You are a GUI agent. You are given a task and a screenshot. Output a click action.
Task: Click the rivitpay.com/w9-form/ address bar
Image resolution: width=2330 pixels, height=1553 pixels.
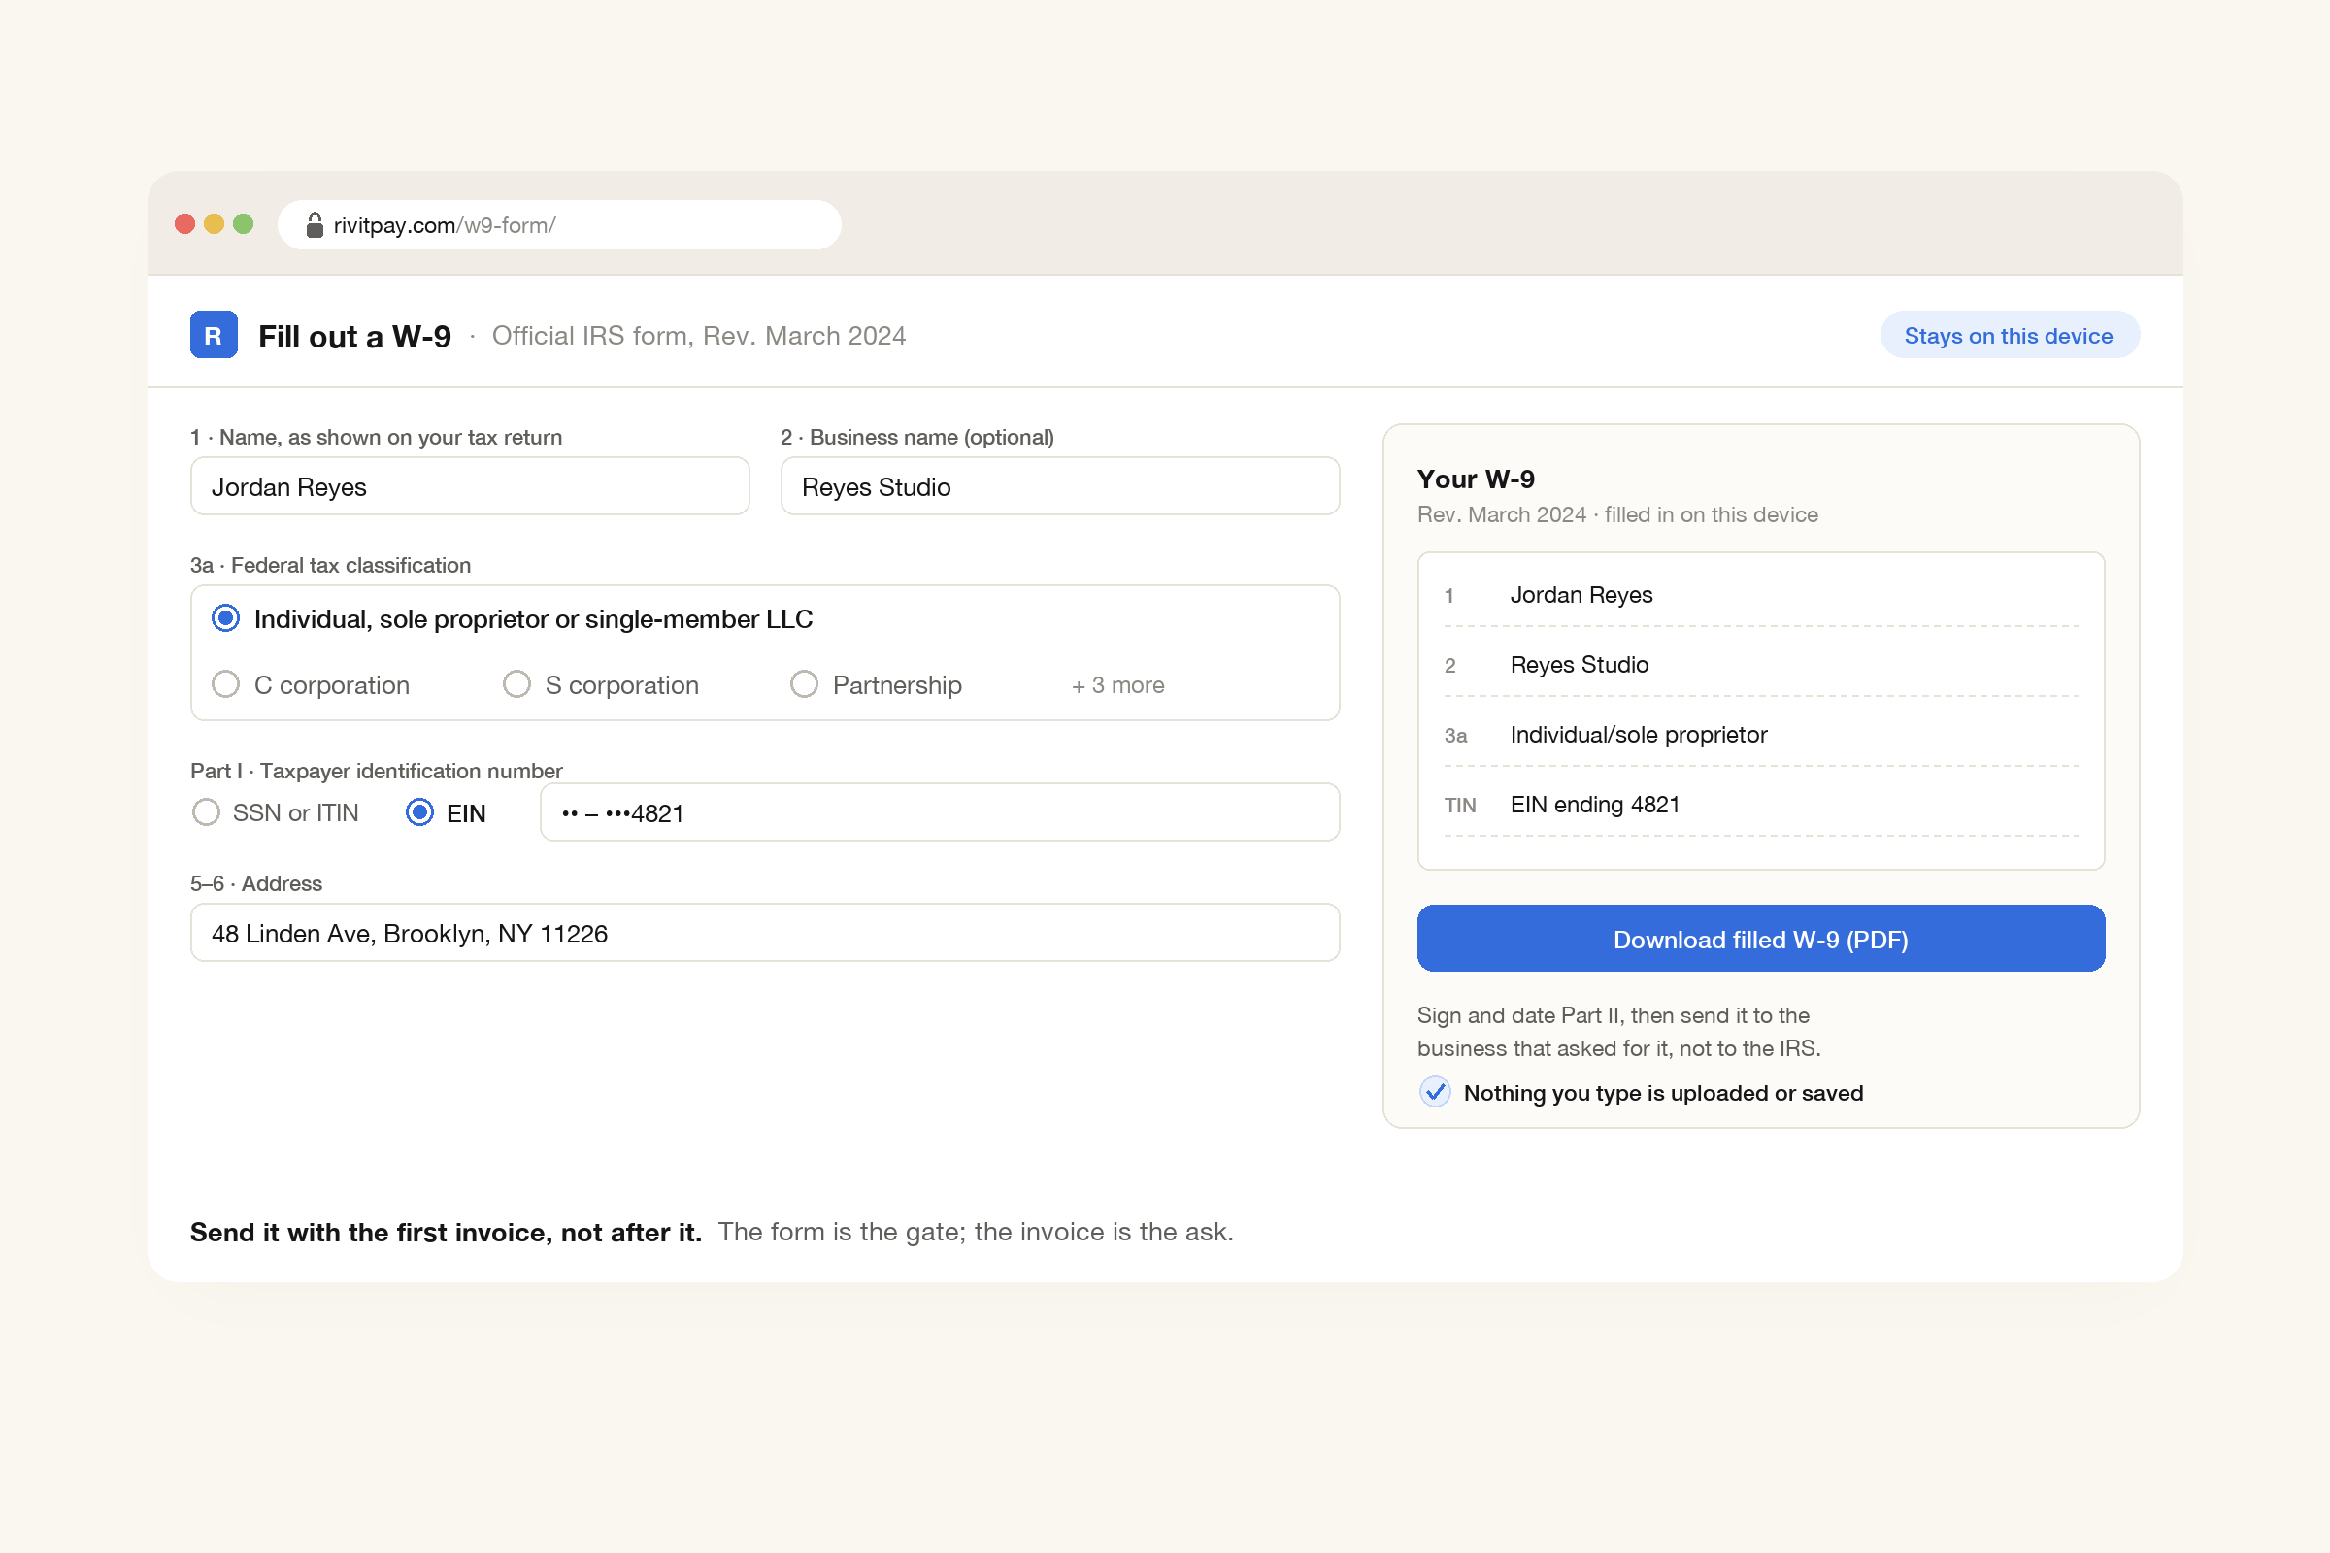[560, 225]
